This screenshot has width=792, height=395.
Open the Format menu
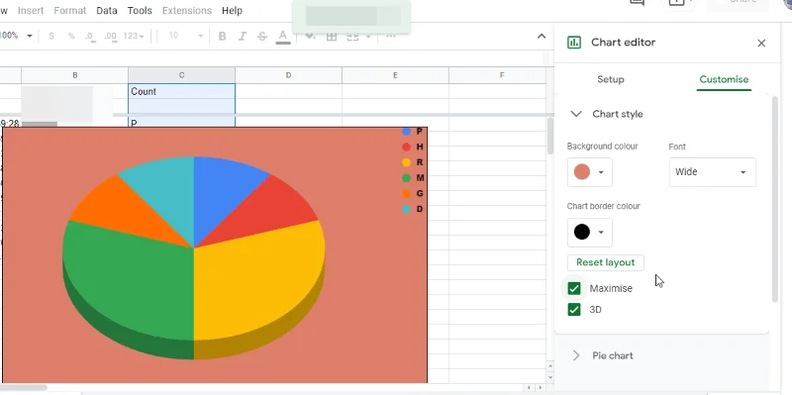pyautogui.click(x=69, y=11)
